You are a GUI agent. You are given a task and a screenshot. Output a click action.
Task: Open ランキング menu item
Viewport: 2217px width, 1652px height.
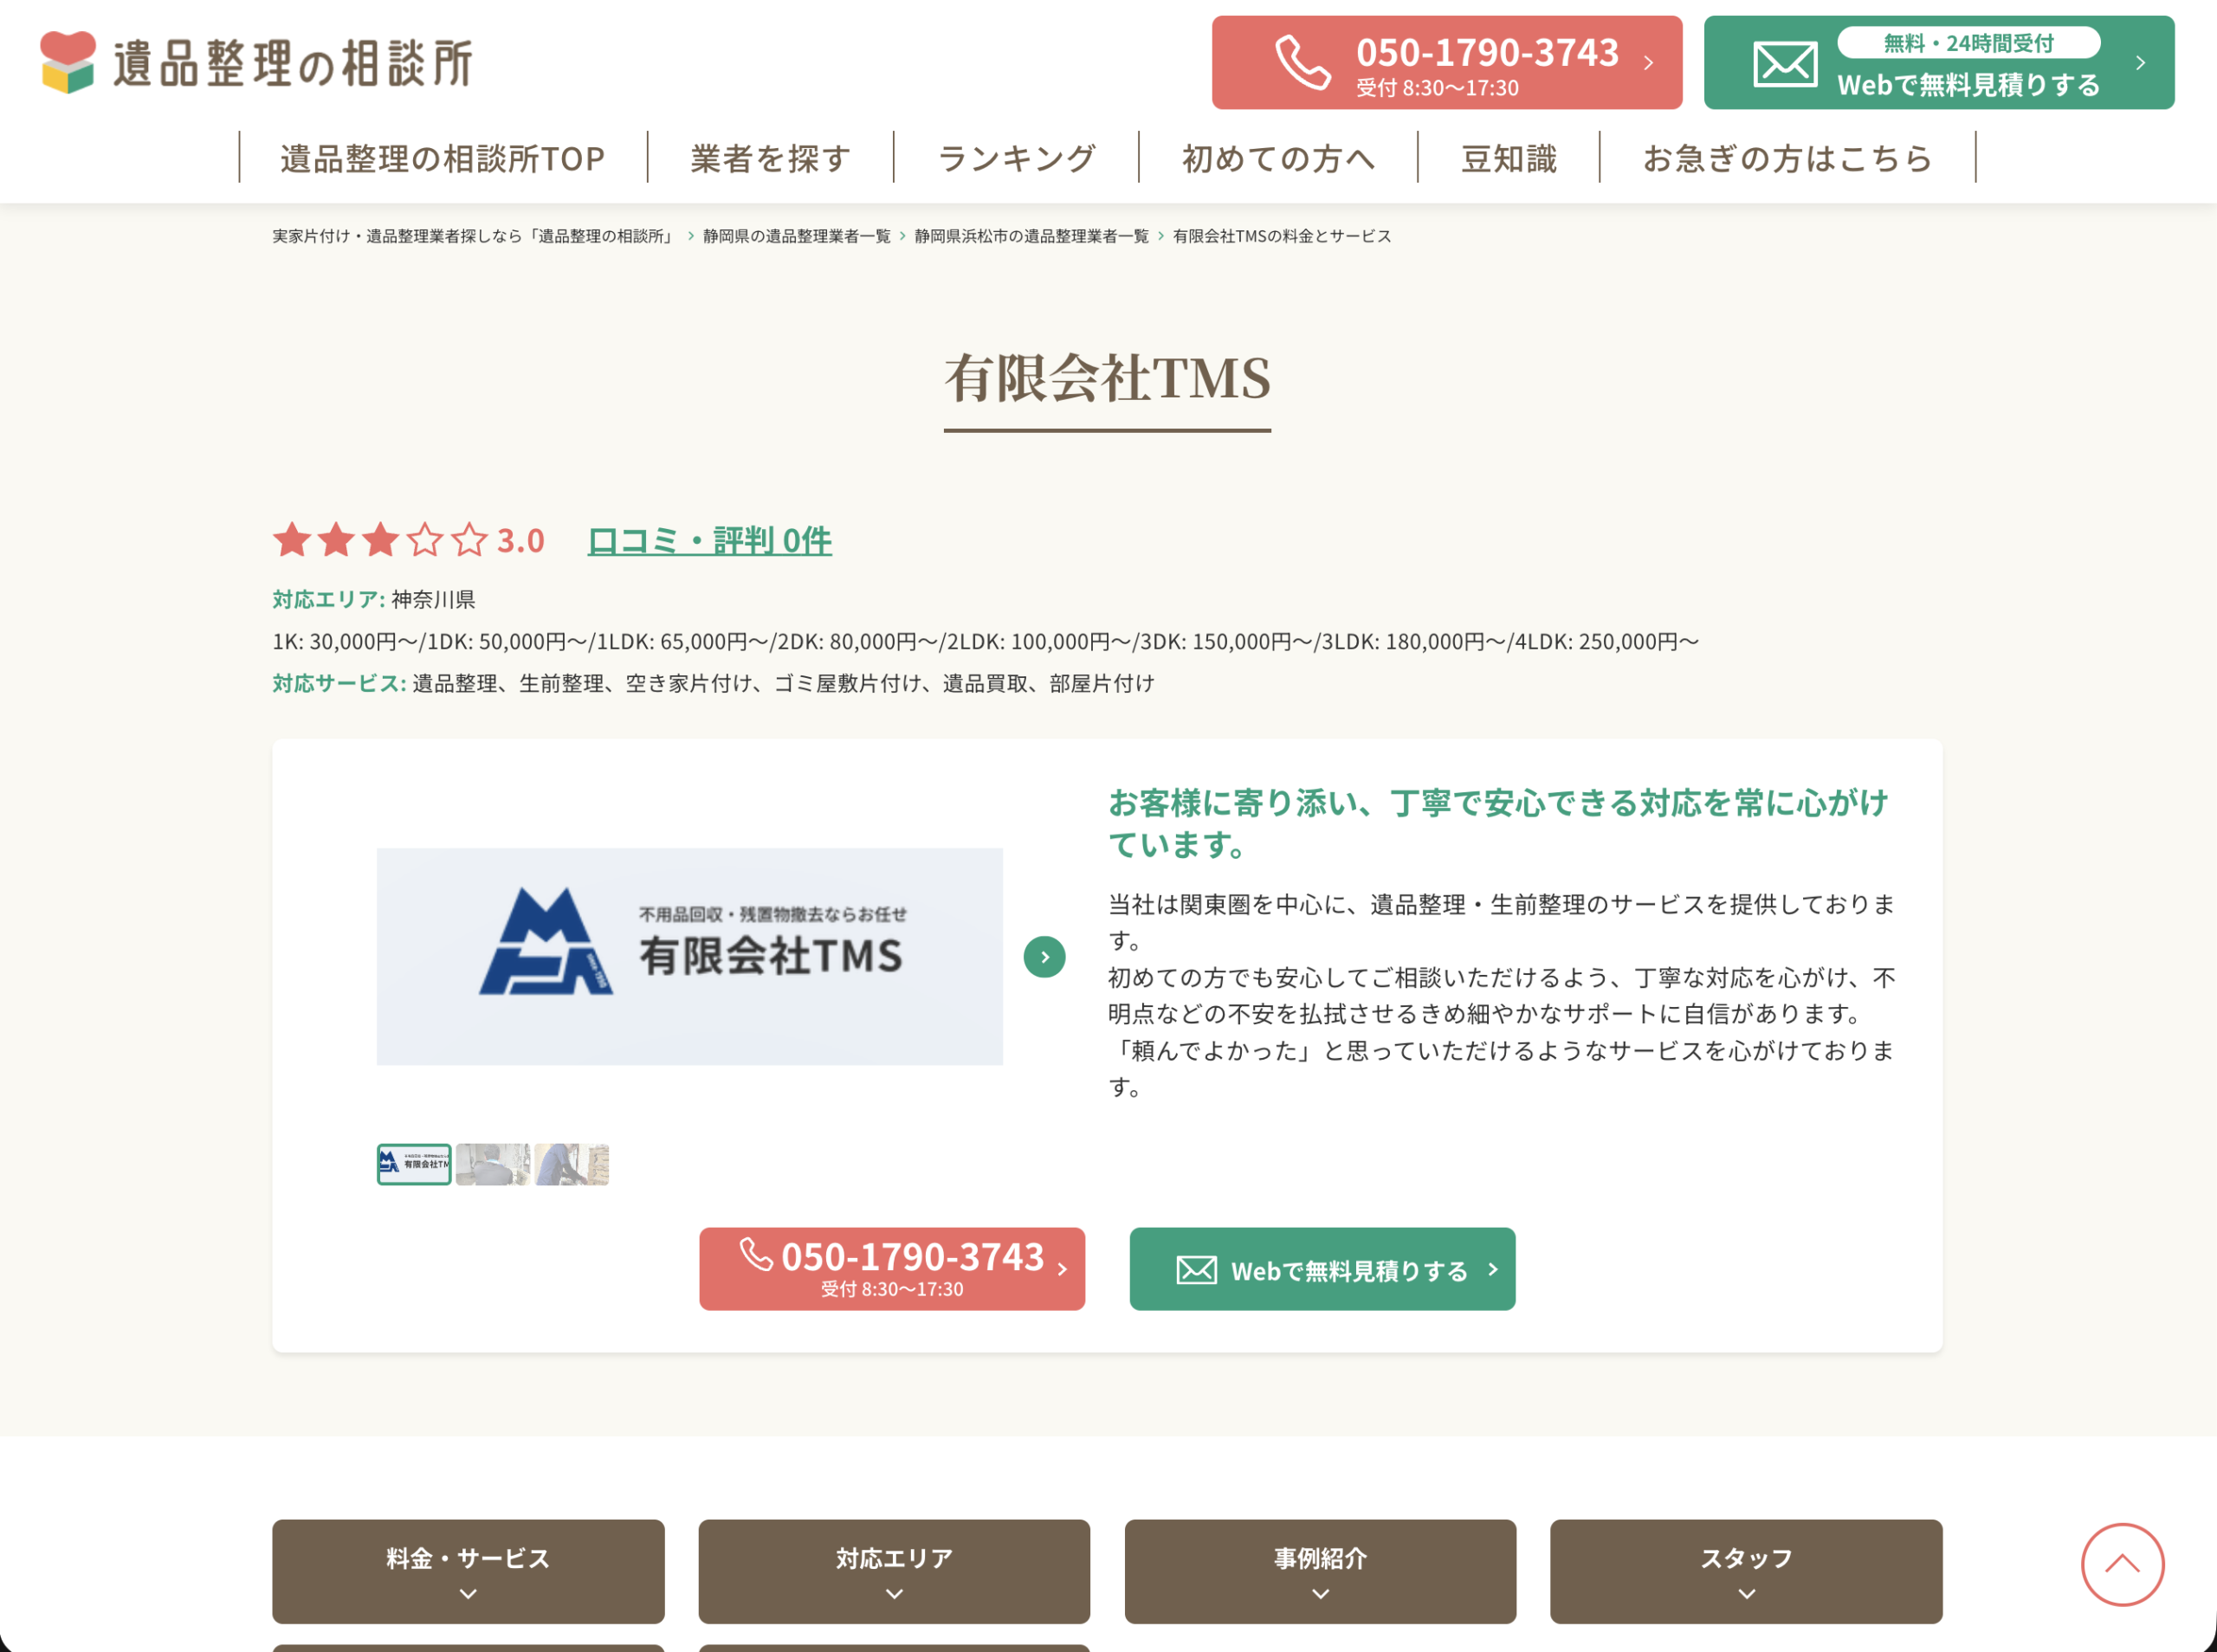coord(1016,158)
